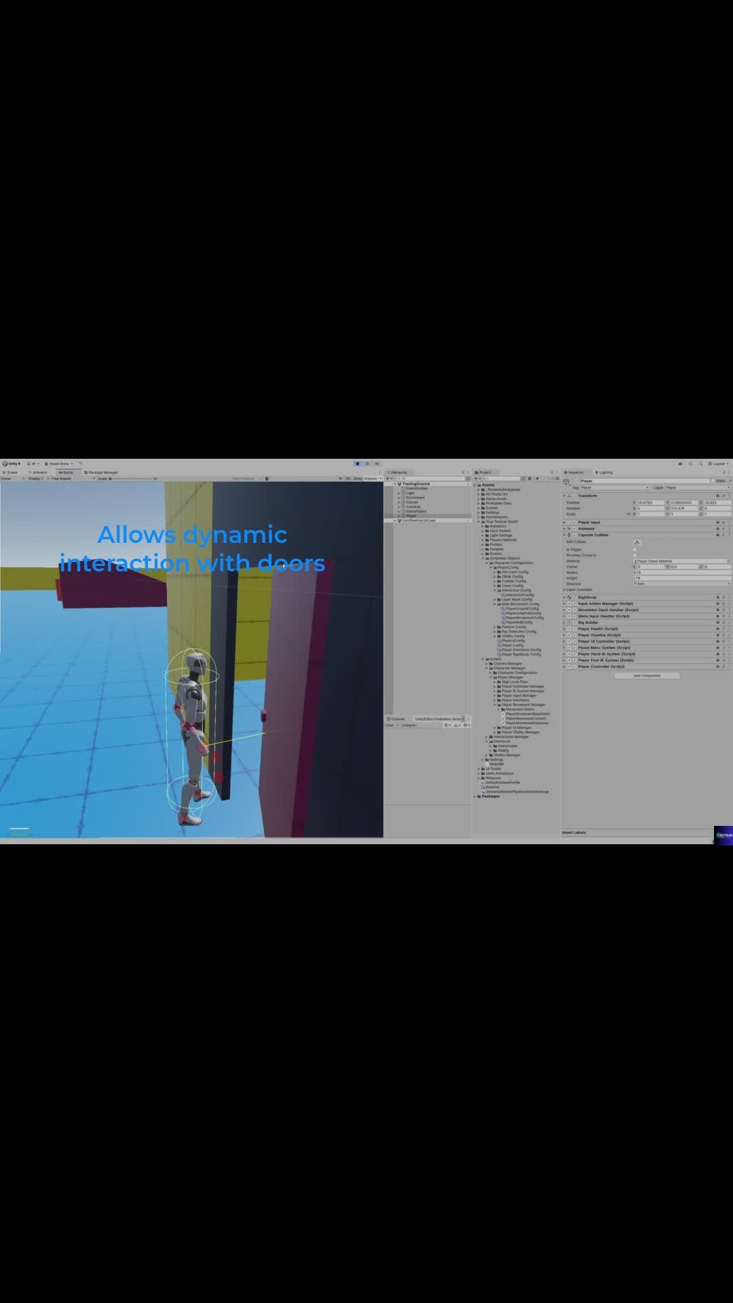Switch to the Lighting tab
Image resolution: width=733 pixels, height=1303 pixels.
[604, 472]
